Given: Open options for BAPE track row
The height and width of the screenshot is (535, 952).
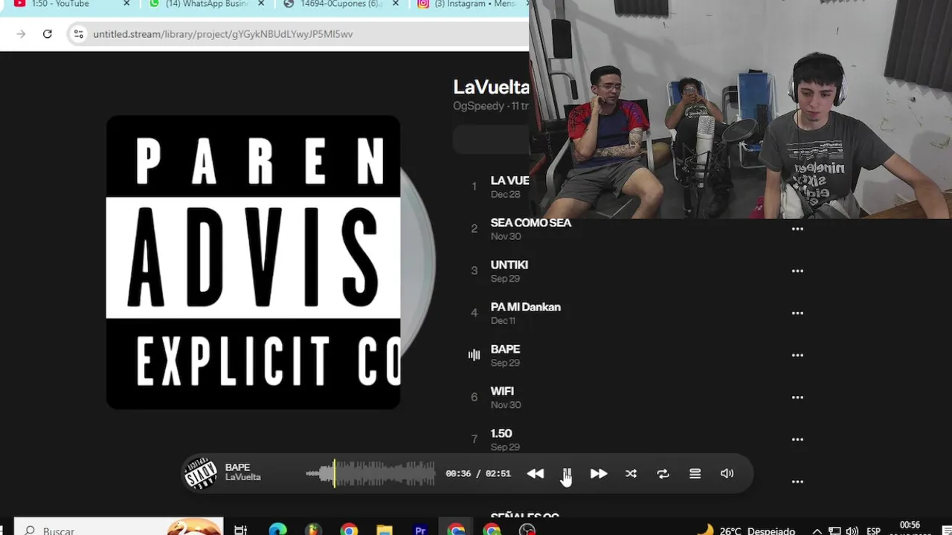Looking at the screenshot, I should (x=797, y=355).
